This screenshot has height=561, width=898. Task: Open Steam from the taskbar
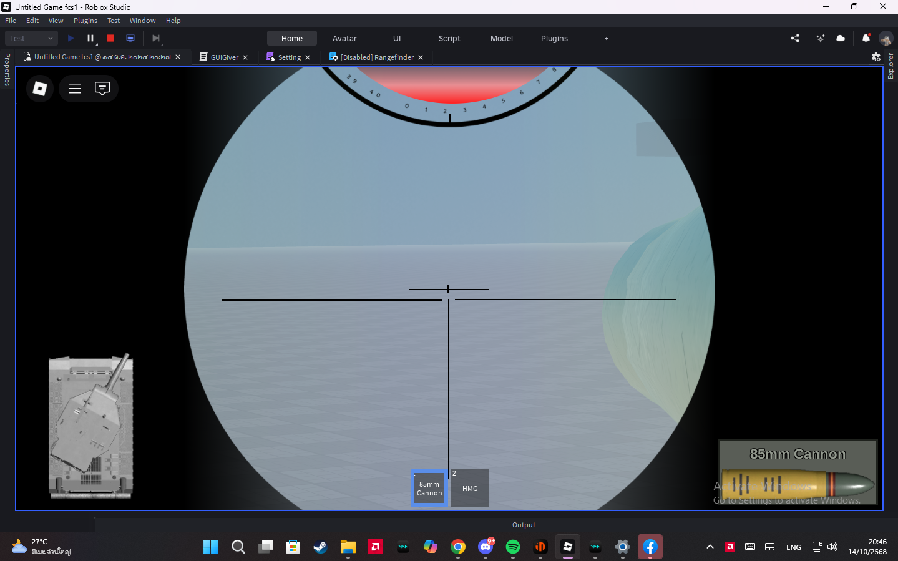(x=321, y=547)
